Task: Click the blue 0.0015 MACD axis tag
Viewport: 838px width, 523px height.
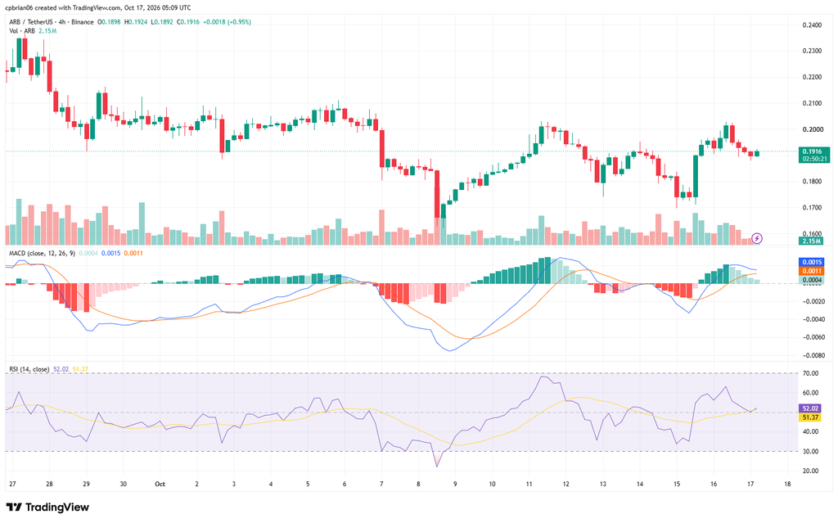Action: 811,262
